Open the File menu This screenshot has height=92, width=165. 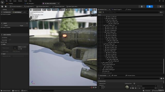pyautogui.click(x=6, y=1)
